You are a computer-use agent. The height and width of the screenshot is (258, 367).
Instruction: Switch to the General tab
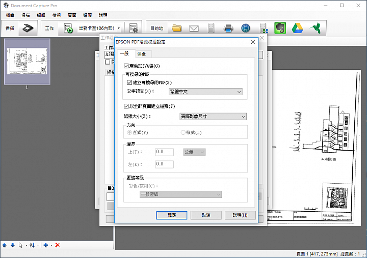pos(126,53)
